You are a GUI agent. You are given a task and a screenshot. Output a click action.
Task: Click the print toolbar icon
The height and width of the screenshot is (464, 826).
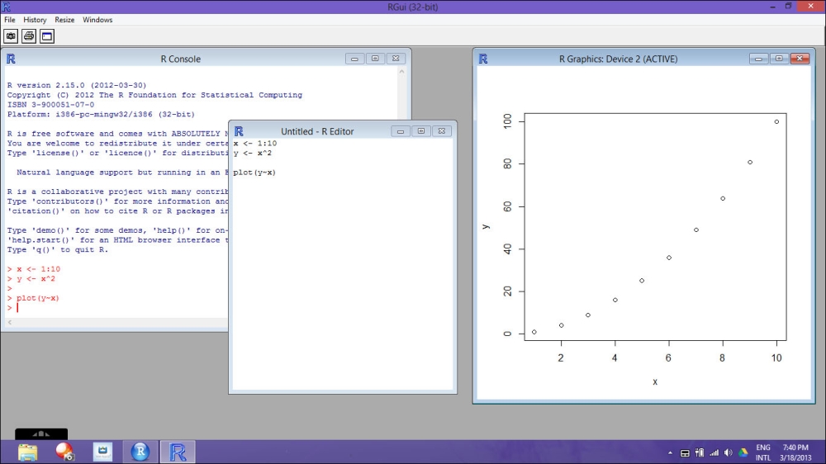coord(29,36)
